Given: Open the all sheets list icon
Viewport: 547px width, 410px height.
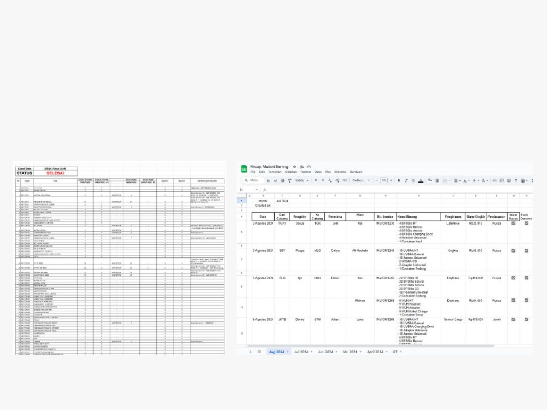Looking at the screenshot, I should click(x=259, y=352).
